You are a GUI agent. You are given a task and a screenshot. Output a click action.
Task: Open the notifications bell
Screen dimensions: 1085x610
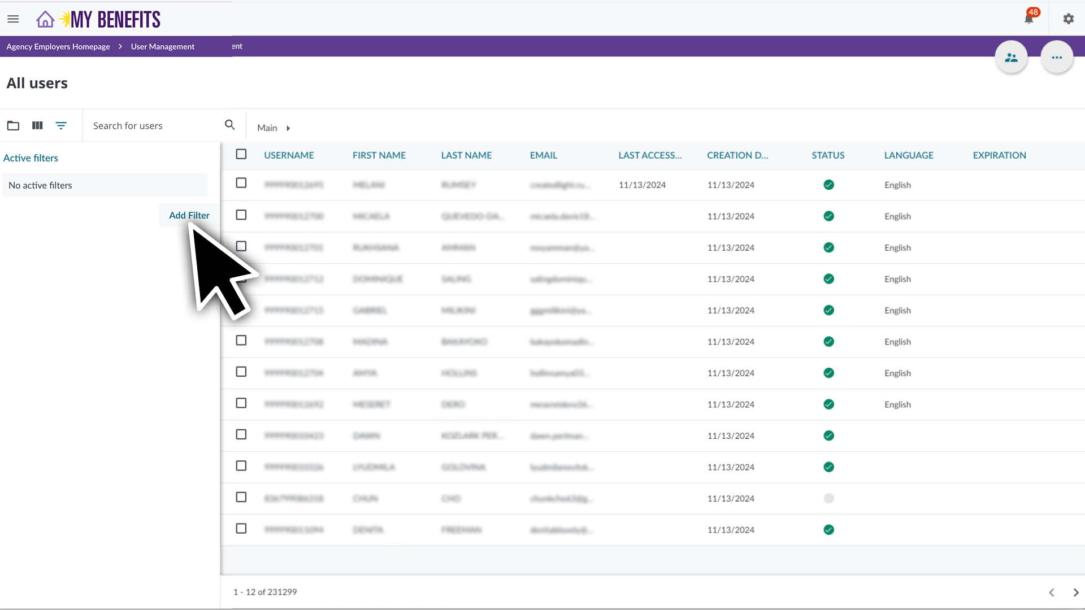pos(1028,19)
